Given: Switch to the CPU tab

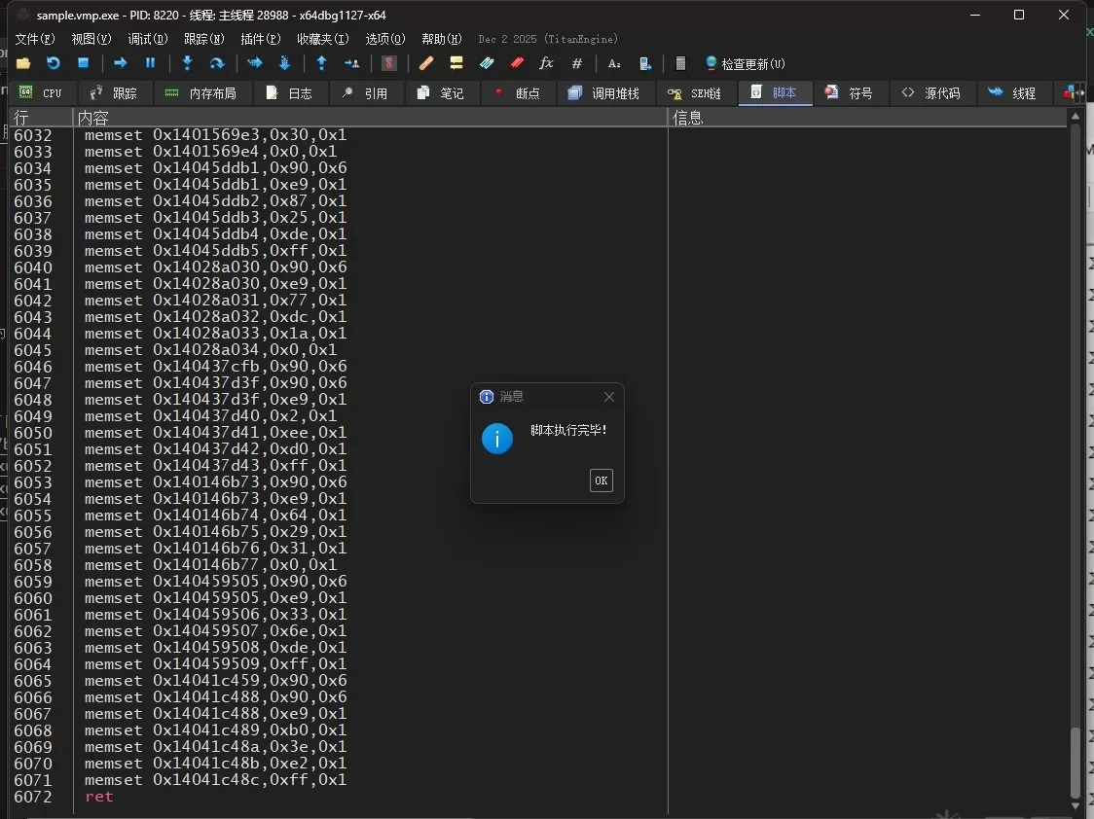Looking at the screenshot, I should tap(41, 92).
